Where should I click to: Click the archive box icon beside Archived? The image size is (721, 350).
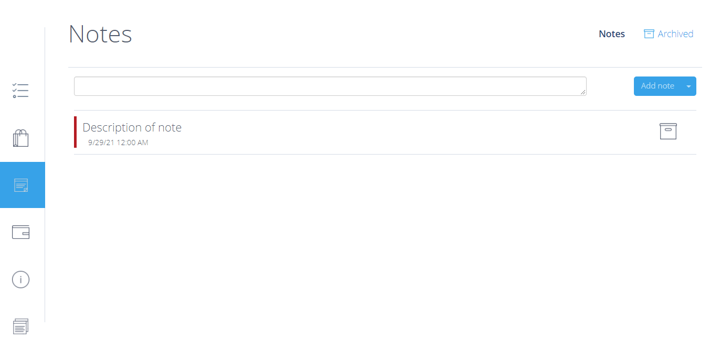[649, 34]
